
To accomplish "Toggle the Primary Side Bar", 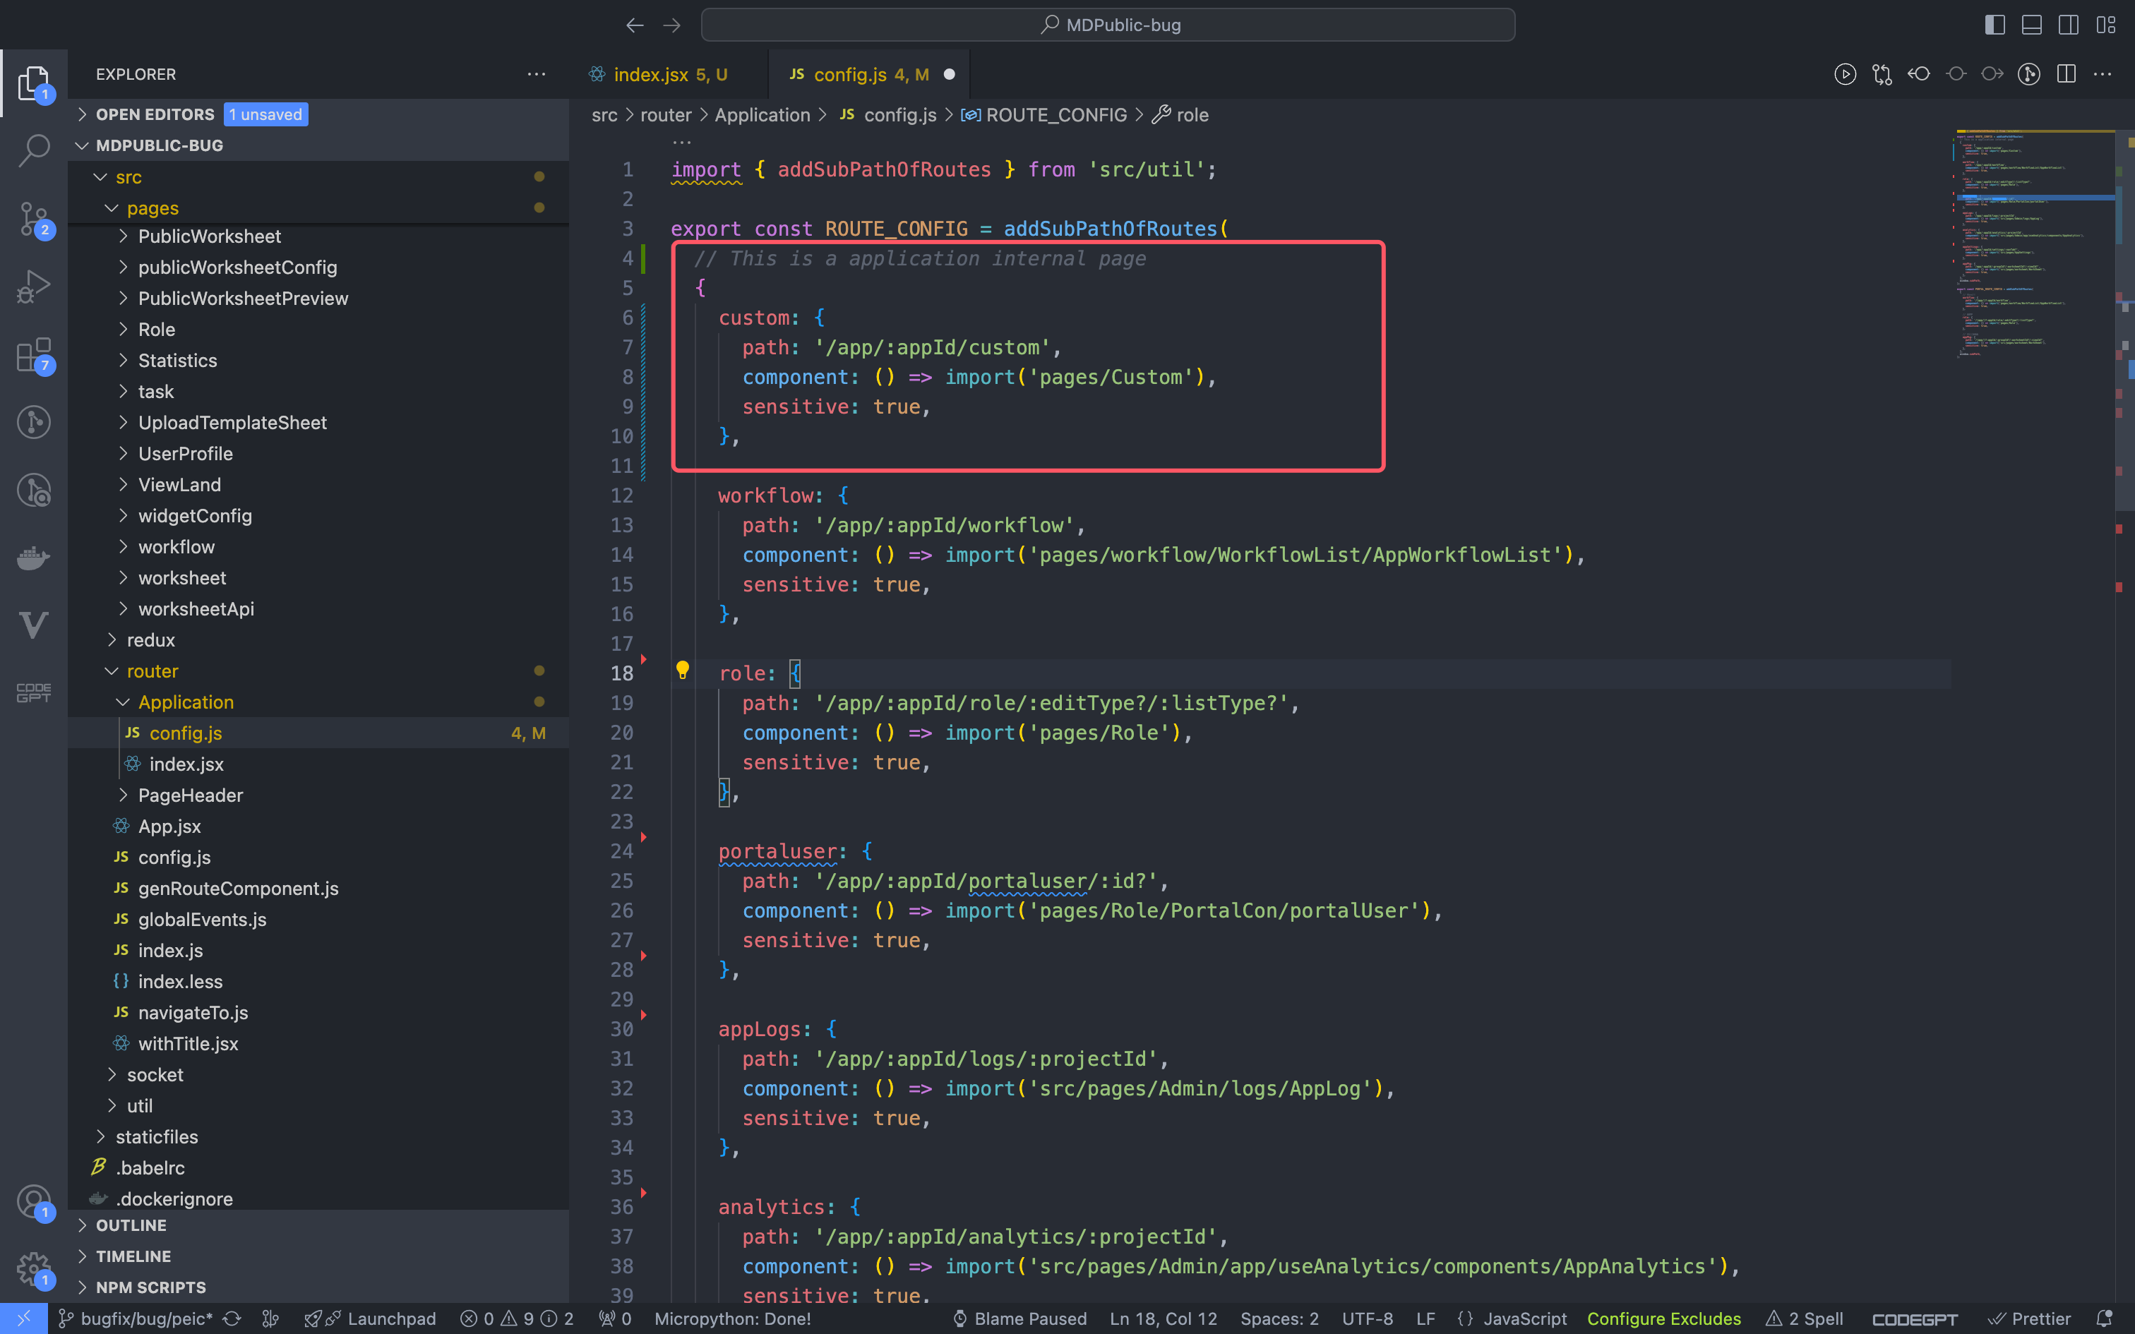I will [1995, 25].
